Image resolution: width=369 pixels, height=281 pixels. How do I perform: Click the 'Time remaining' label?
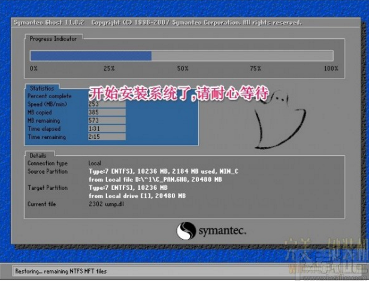[47, 137]
